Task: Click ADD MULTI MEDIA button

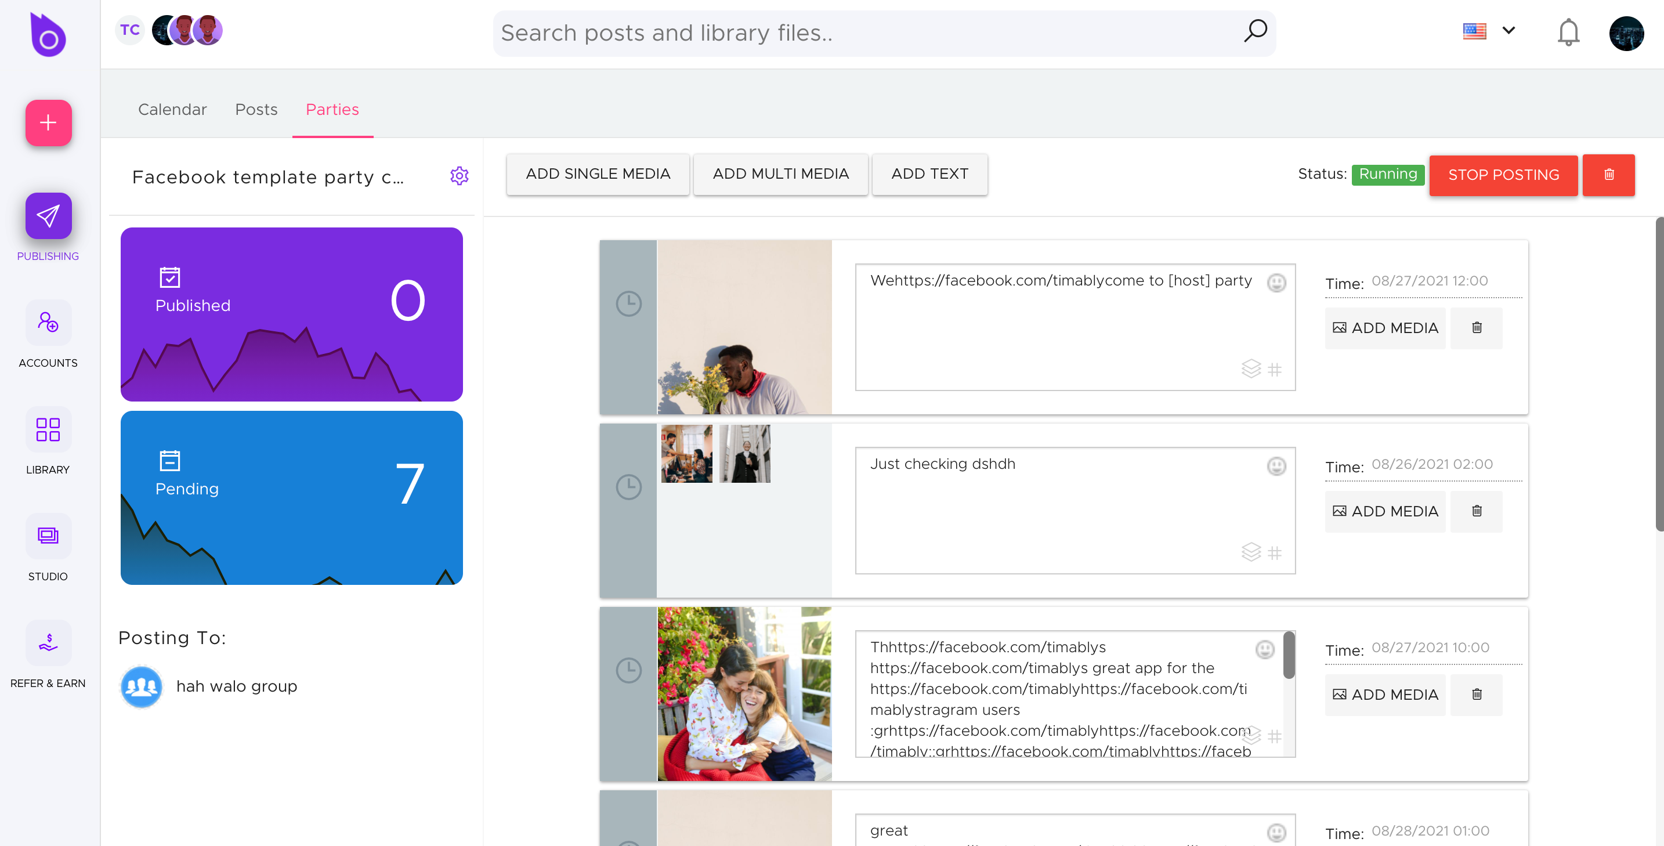Action: click(x=780, y=173)
